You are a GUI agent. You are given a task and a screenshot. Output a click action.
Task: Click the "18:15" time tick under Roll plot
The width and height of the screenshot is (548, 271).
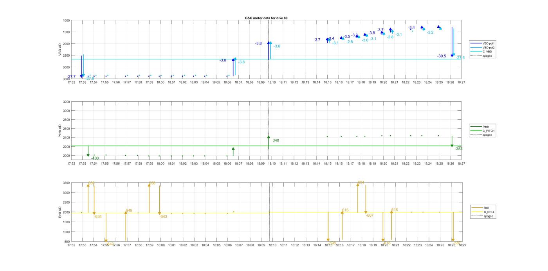point(328,245)
